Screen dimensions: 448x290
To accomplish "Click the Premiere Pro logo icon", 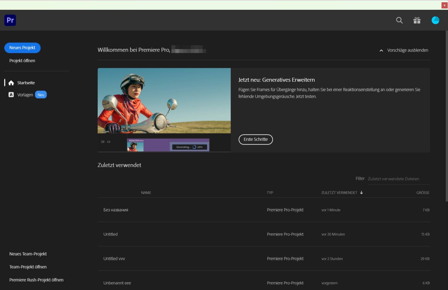I will pyautogui.click(x=10, y=20).
